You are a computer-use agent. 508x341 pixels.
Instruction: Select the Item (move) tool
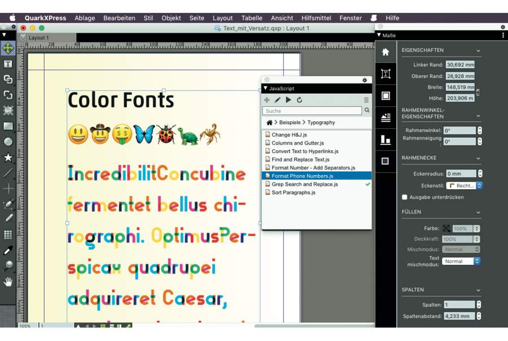click(8, 49)
